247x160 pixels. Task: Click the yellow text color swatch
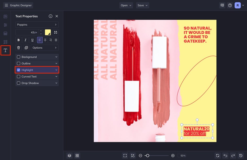(x=48, y=32)
